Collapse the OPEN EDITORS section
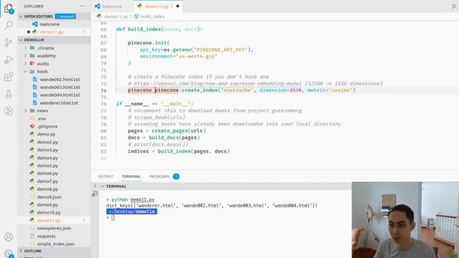 (21, 16)
